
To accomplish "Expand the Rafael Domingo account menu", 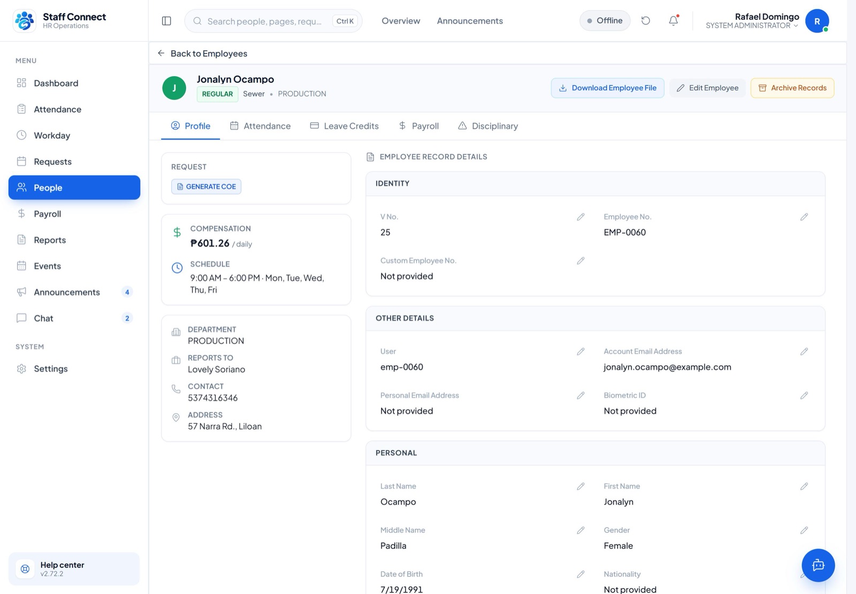I will pyautogui.click(x=752, y=21).
